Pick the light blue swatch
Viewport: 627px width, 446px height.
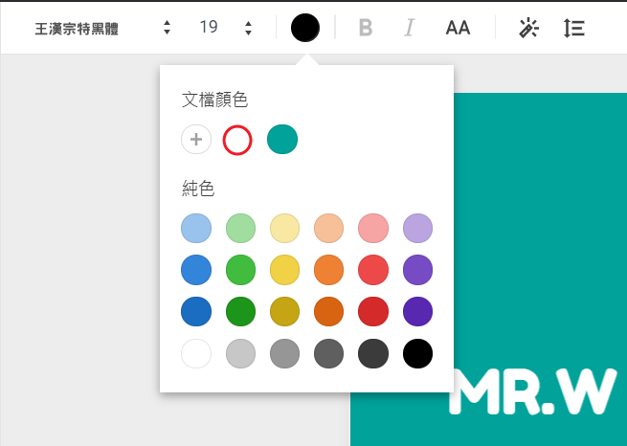(x=196, y=228)
